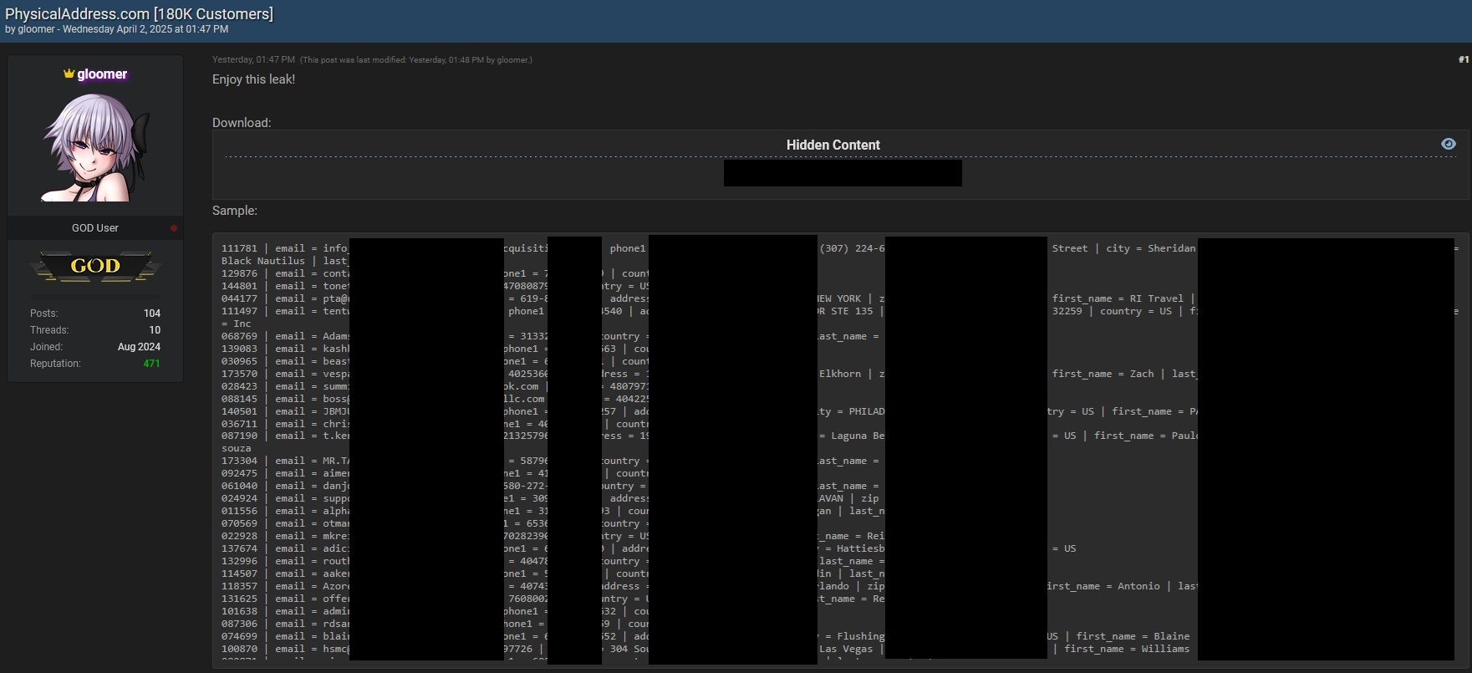The width and height of the screenshot is (1472, 673).
Task: Click the rank progress bar under GOD badge
Action: pos(95,296)
